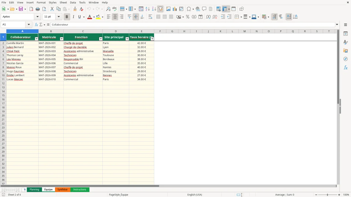
Task: Click the zoom in plus button
Action: coord(339,195)
